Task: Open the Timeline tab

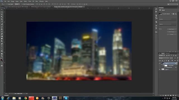Action: [6, 96]
